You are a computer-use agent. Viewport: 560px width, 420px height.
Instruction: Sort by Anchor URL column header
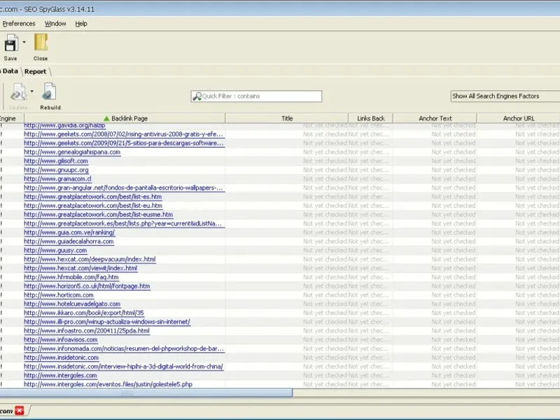coord(519,118)
